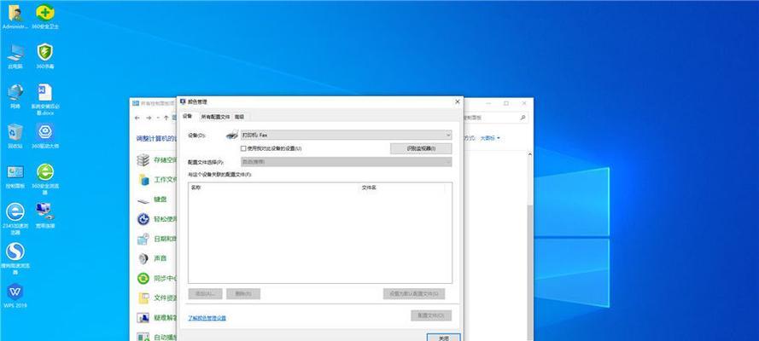Click the 配置文件(O) button
Viewport: 759px width, 341px height.
click(x=431, y=315)
